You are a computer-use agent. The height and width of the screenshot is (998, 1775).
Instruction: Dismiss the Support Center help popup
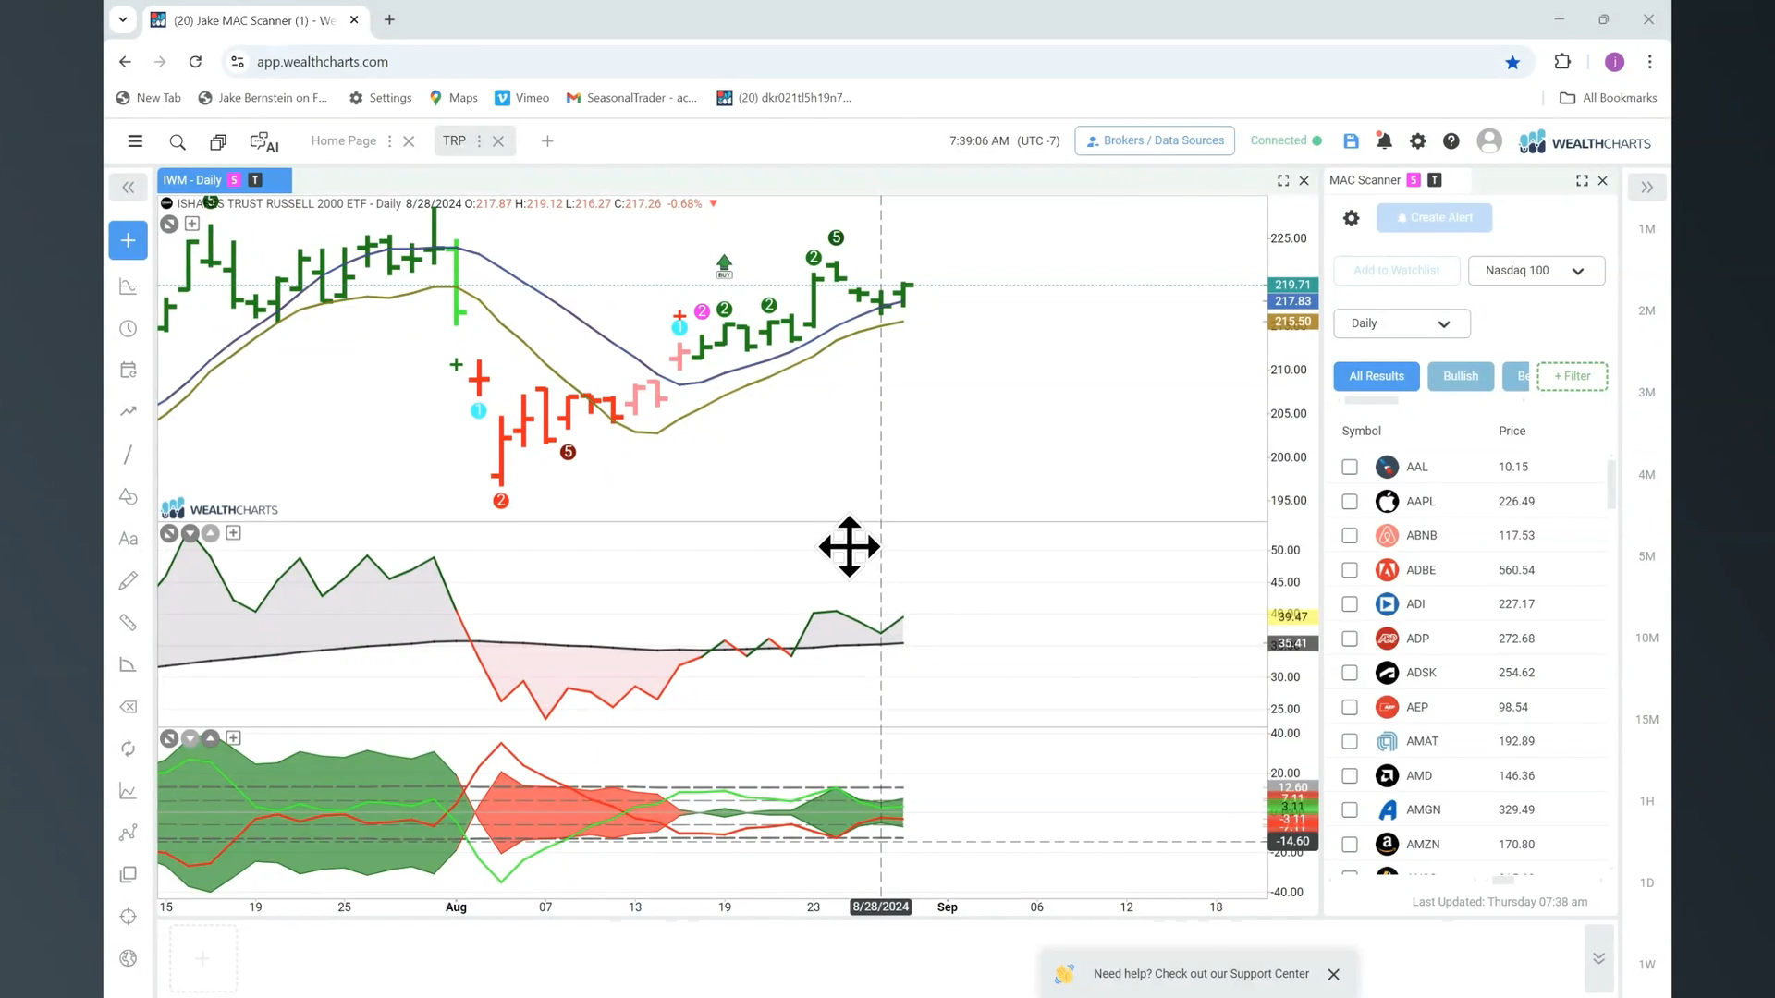[x=1333, y=974]
